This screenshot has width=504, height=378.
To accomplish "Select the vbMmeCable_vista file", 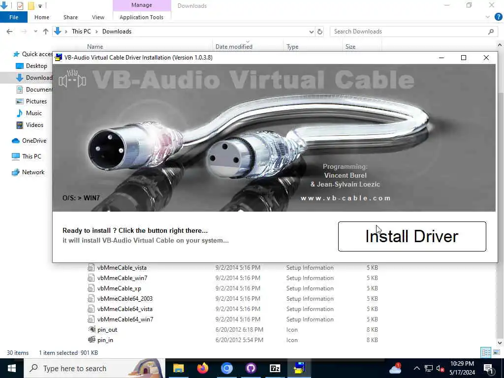I will (x=122, y=268).
